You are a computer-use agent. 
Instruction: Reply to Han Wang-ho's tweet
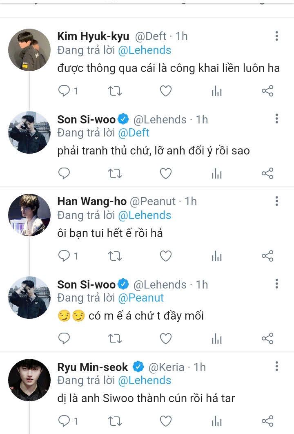65,256
